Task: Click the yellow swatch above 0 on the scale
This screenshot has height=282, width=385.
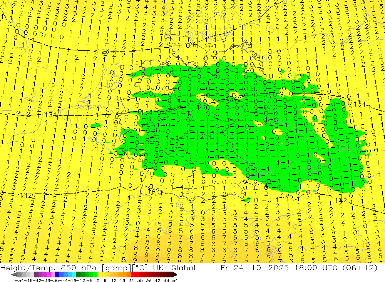Action: (x=99, y=275)
